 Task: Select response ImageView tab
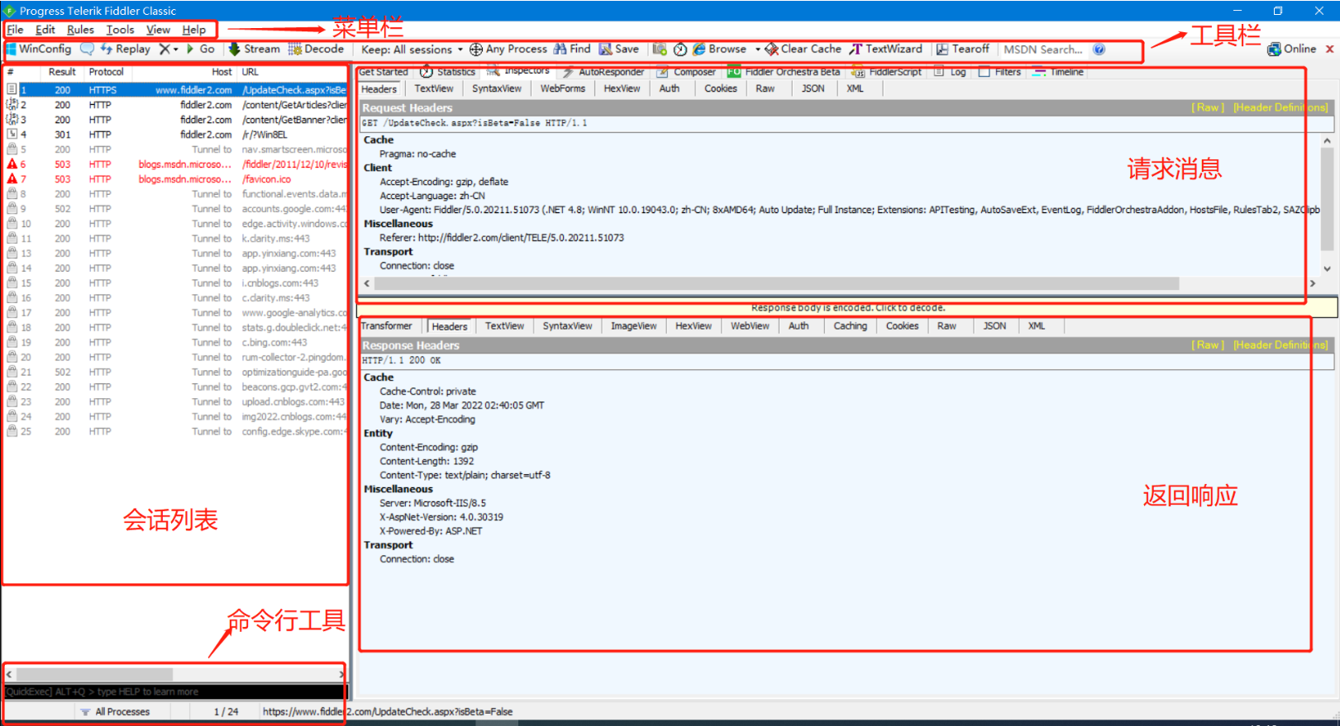coord(634,326)
